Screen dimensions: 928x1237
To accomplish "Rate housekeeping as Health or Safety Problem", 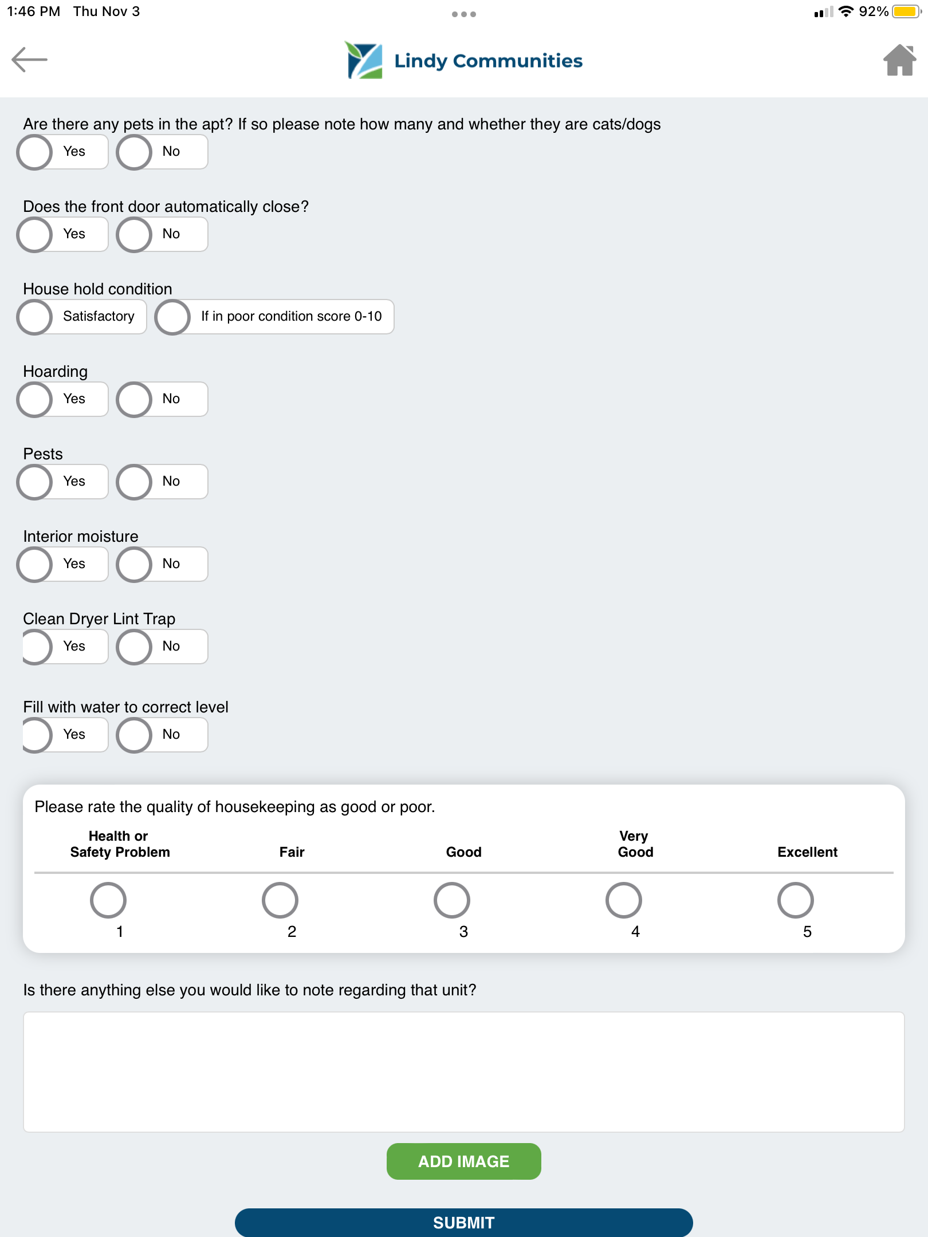I will pos(108,900).
